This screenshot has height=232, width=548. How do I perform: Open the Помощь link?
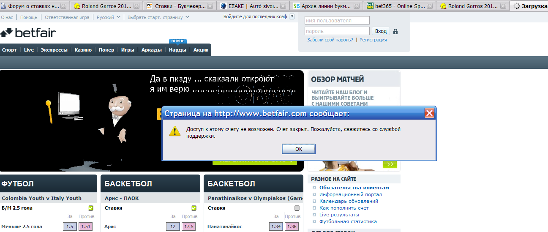[29, 17]
